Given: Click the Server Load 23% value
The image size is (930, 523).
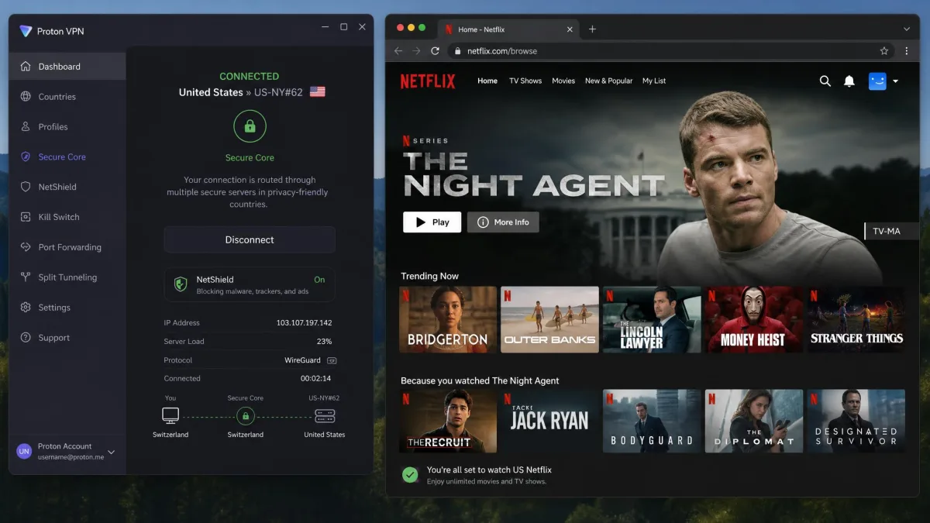Looking at the screenshot, I should 324,342.
